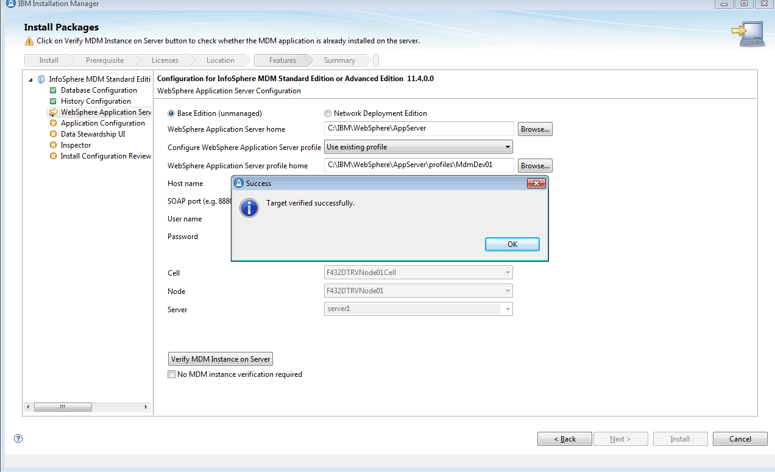Screen dimensions: 775x472
Task: Go to the Install wizard step
Action: coord(49,60)
